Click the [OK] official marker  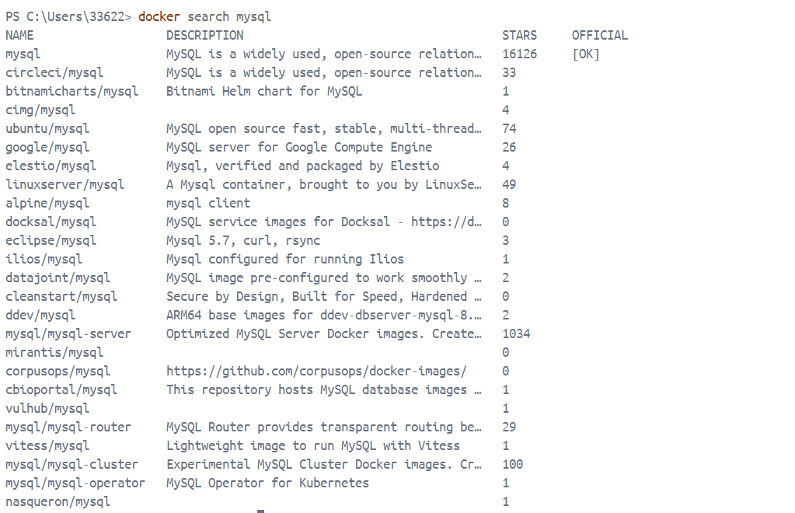pyautogui.click(x=586, y=54)
